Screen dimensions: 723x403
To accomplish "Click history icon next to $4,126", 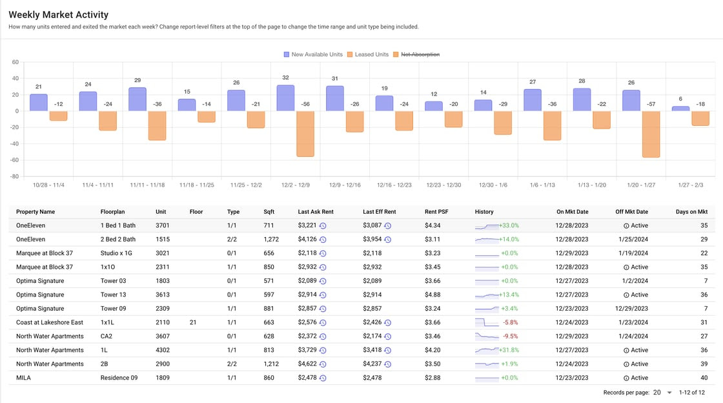I will pyautogui.click(x=323, y=240).
